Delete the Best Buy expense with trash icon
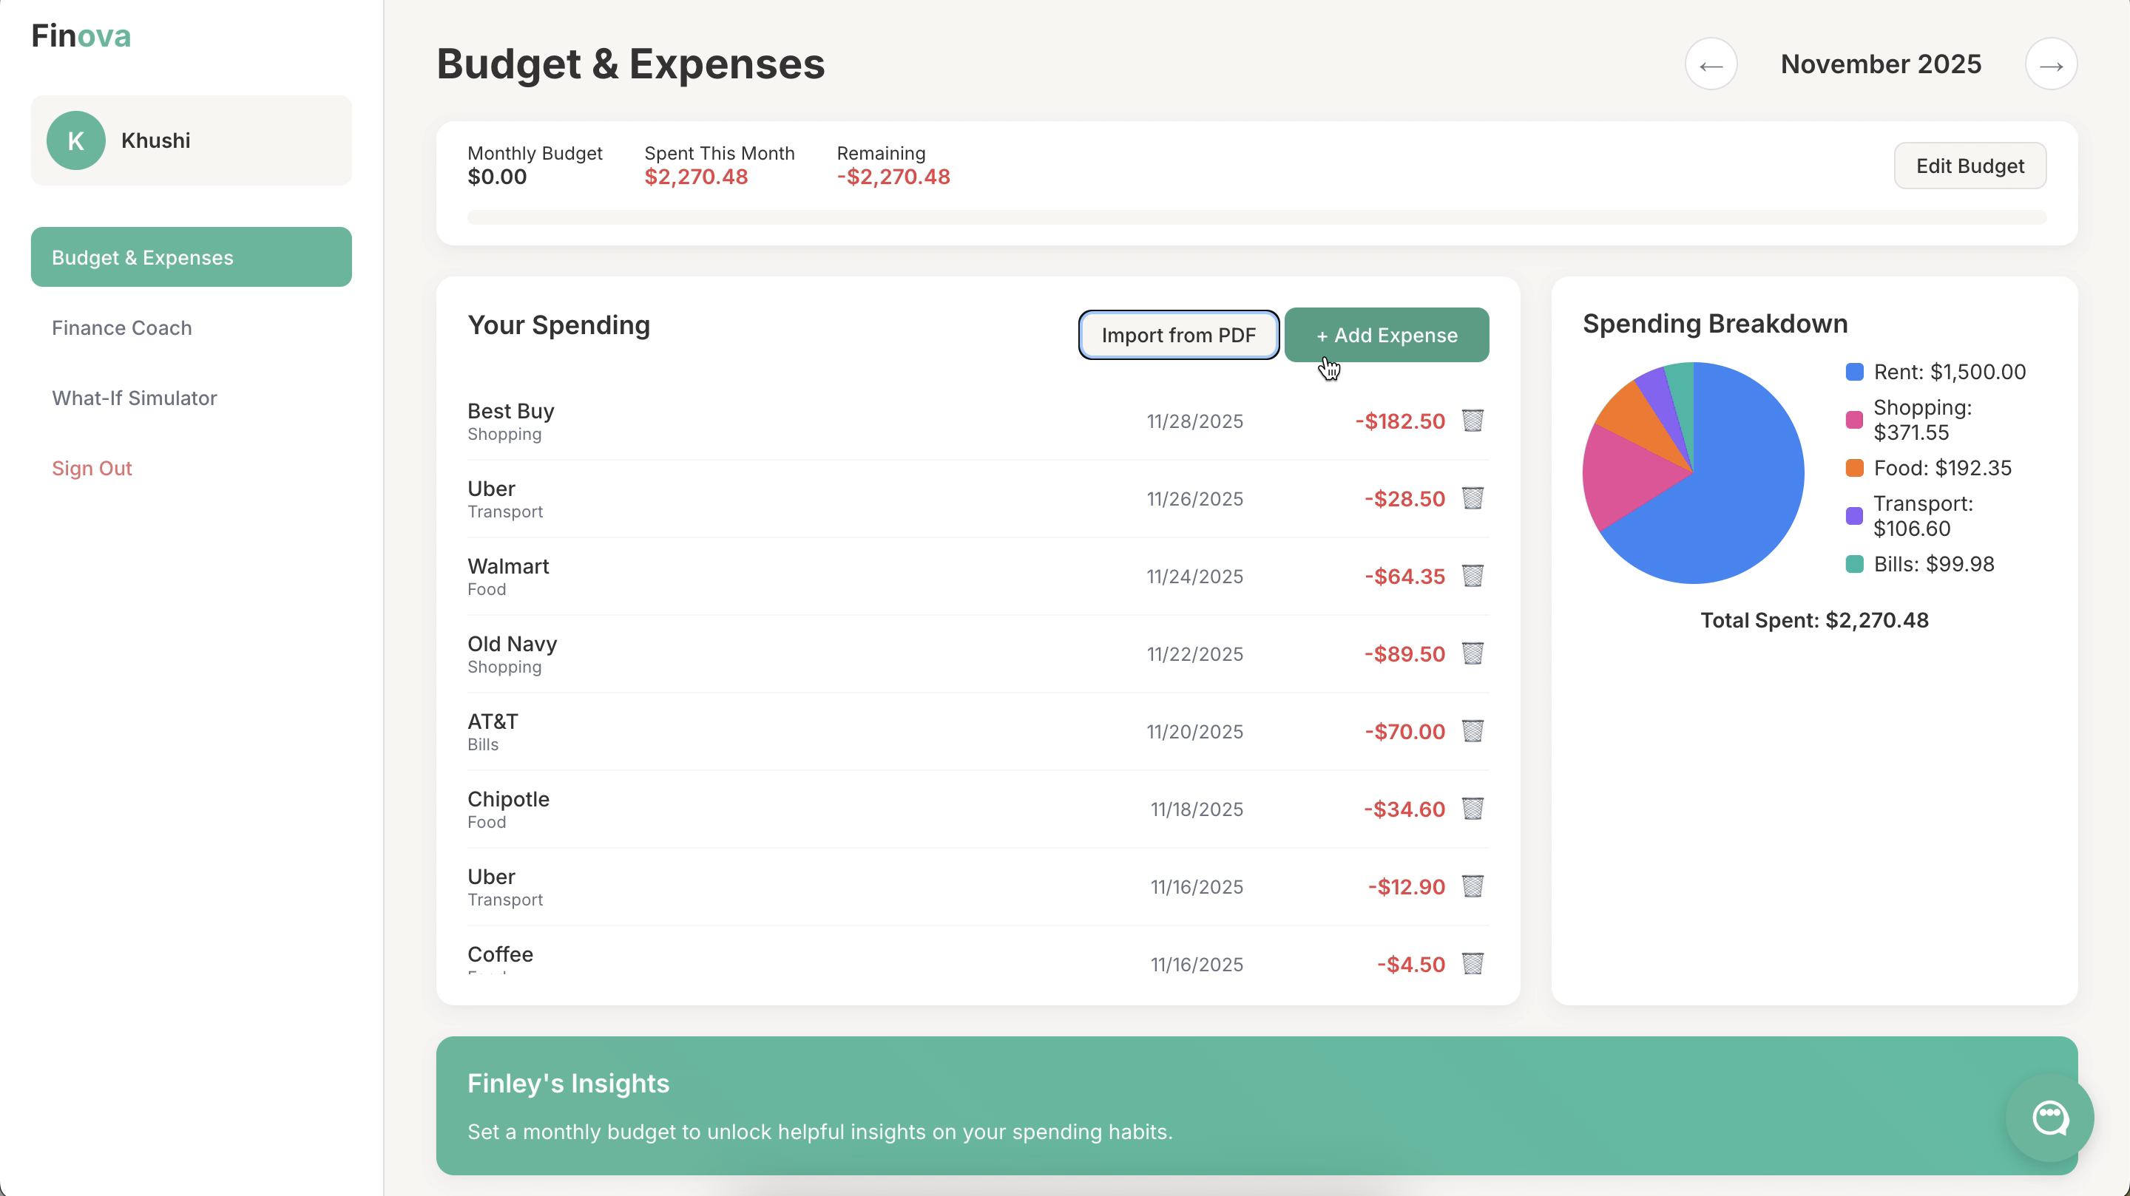Image resolution: width=2130 pixels, height=1196 pixels. [x=1472, y=421]
